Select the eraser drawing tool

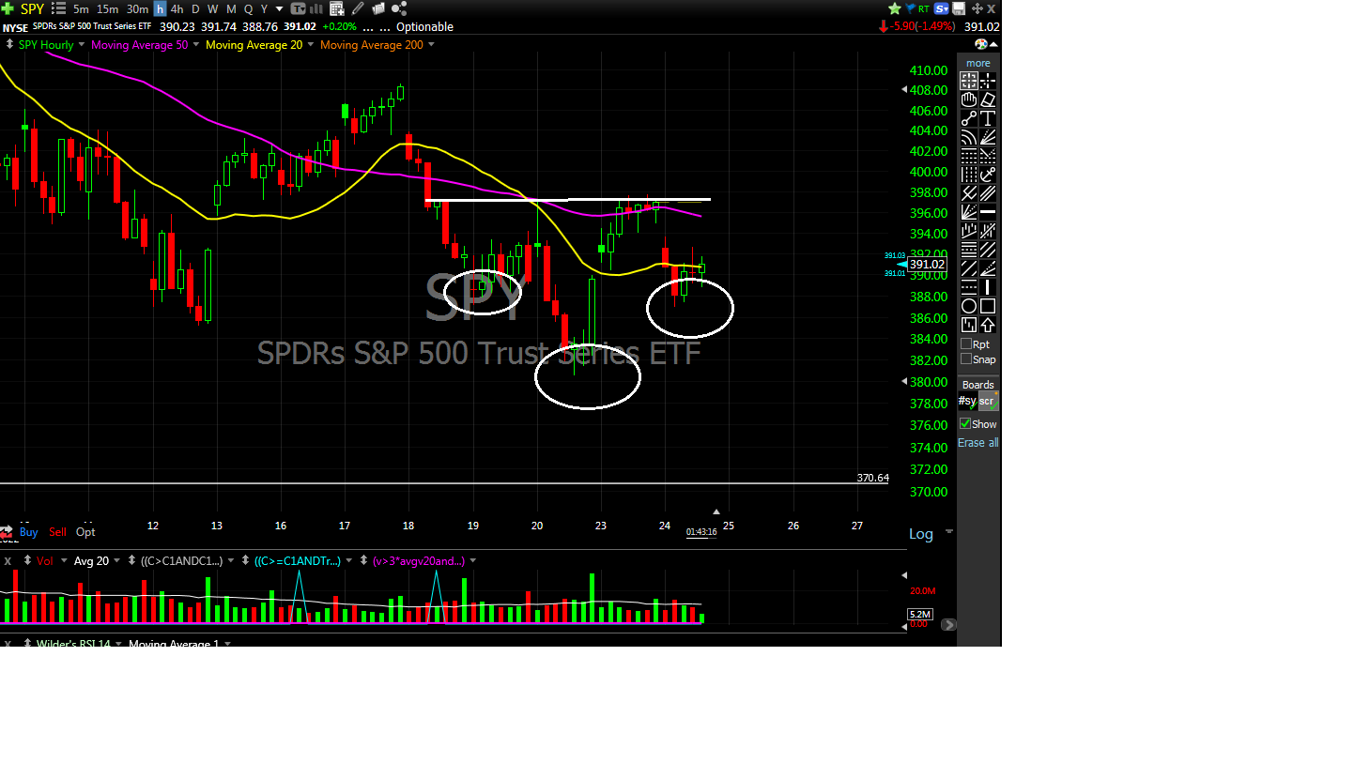[988, 99]
